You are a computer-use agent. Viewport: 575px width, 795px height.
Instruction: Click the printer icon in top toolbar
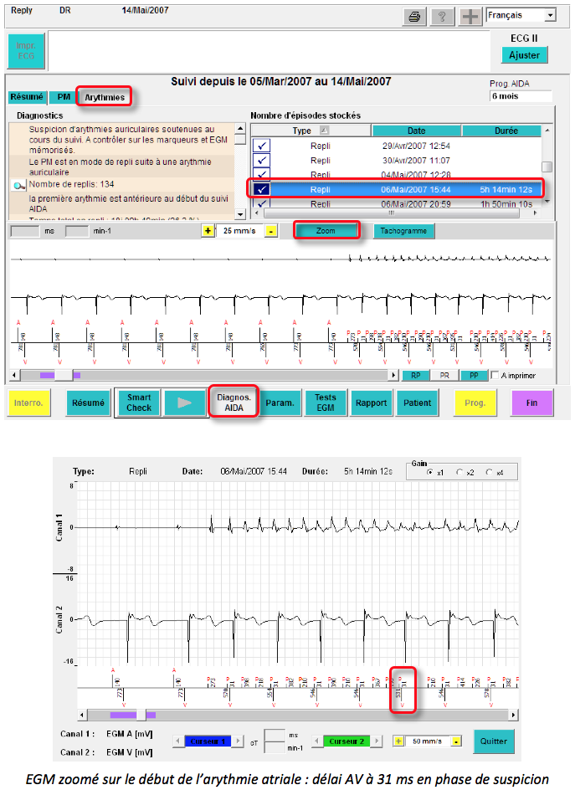click(x=413, y=16)
